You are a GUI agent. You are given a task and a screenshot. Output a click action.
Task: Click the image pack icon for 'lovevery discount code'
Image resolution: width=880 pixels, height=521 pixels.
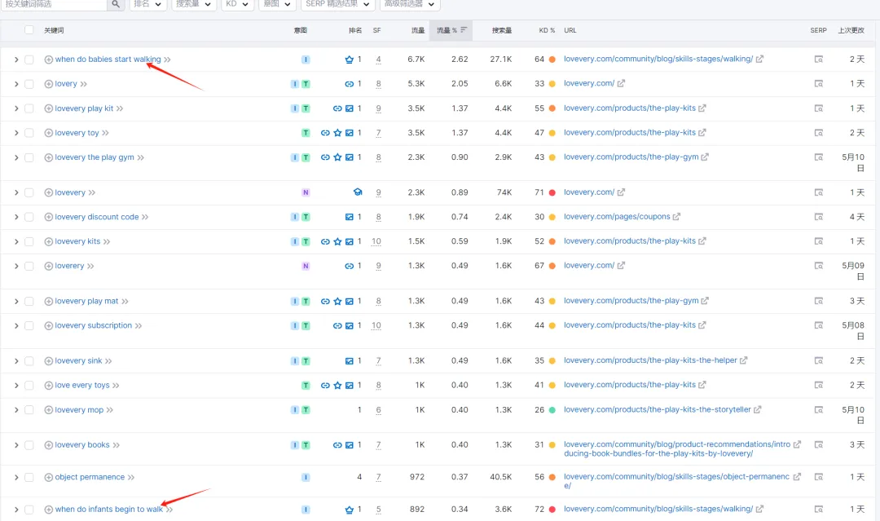coord(349,217)
